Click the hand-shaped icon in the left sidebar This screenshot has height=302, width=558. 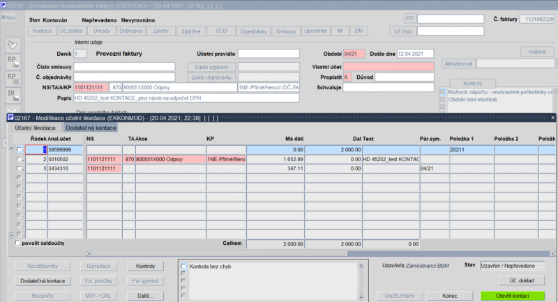[13, 45]
